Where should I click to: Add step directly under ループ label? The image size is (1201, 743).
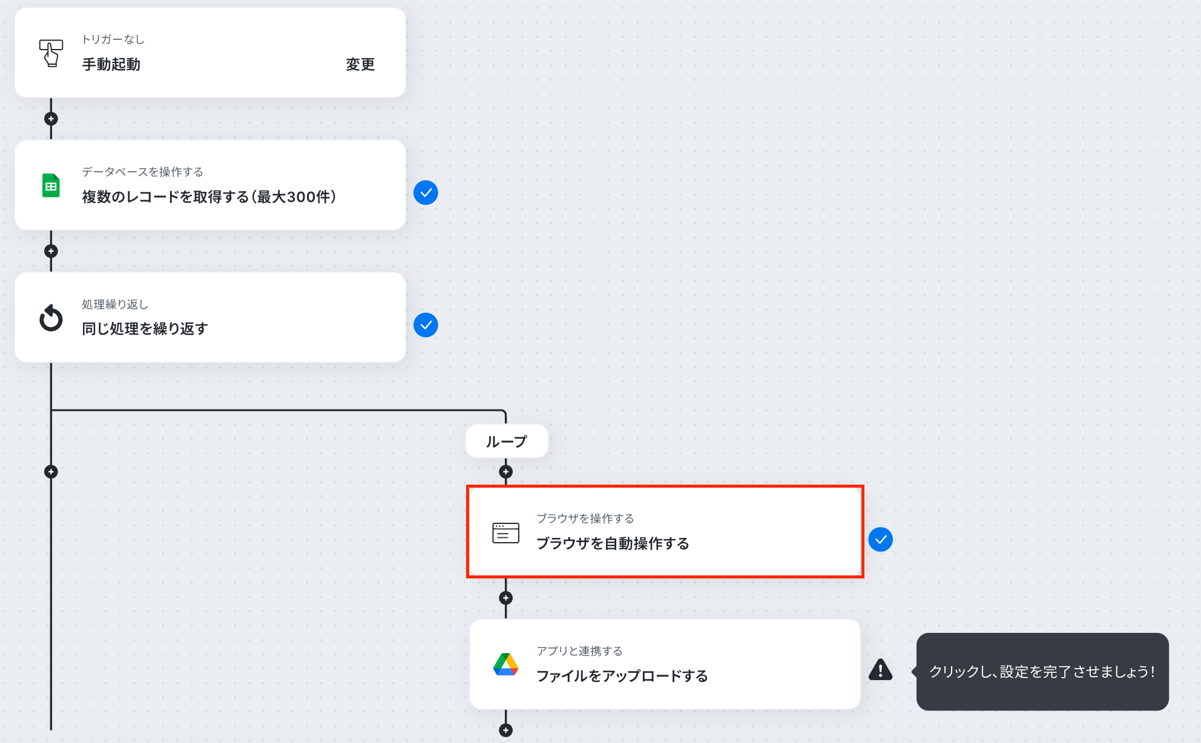click(x=505, y=472)
